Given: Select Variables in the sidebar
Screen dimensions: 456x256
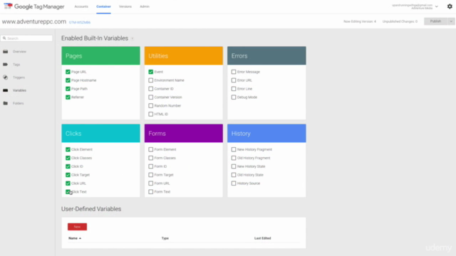Looking at the screenshot, I should [19, 90].
